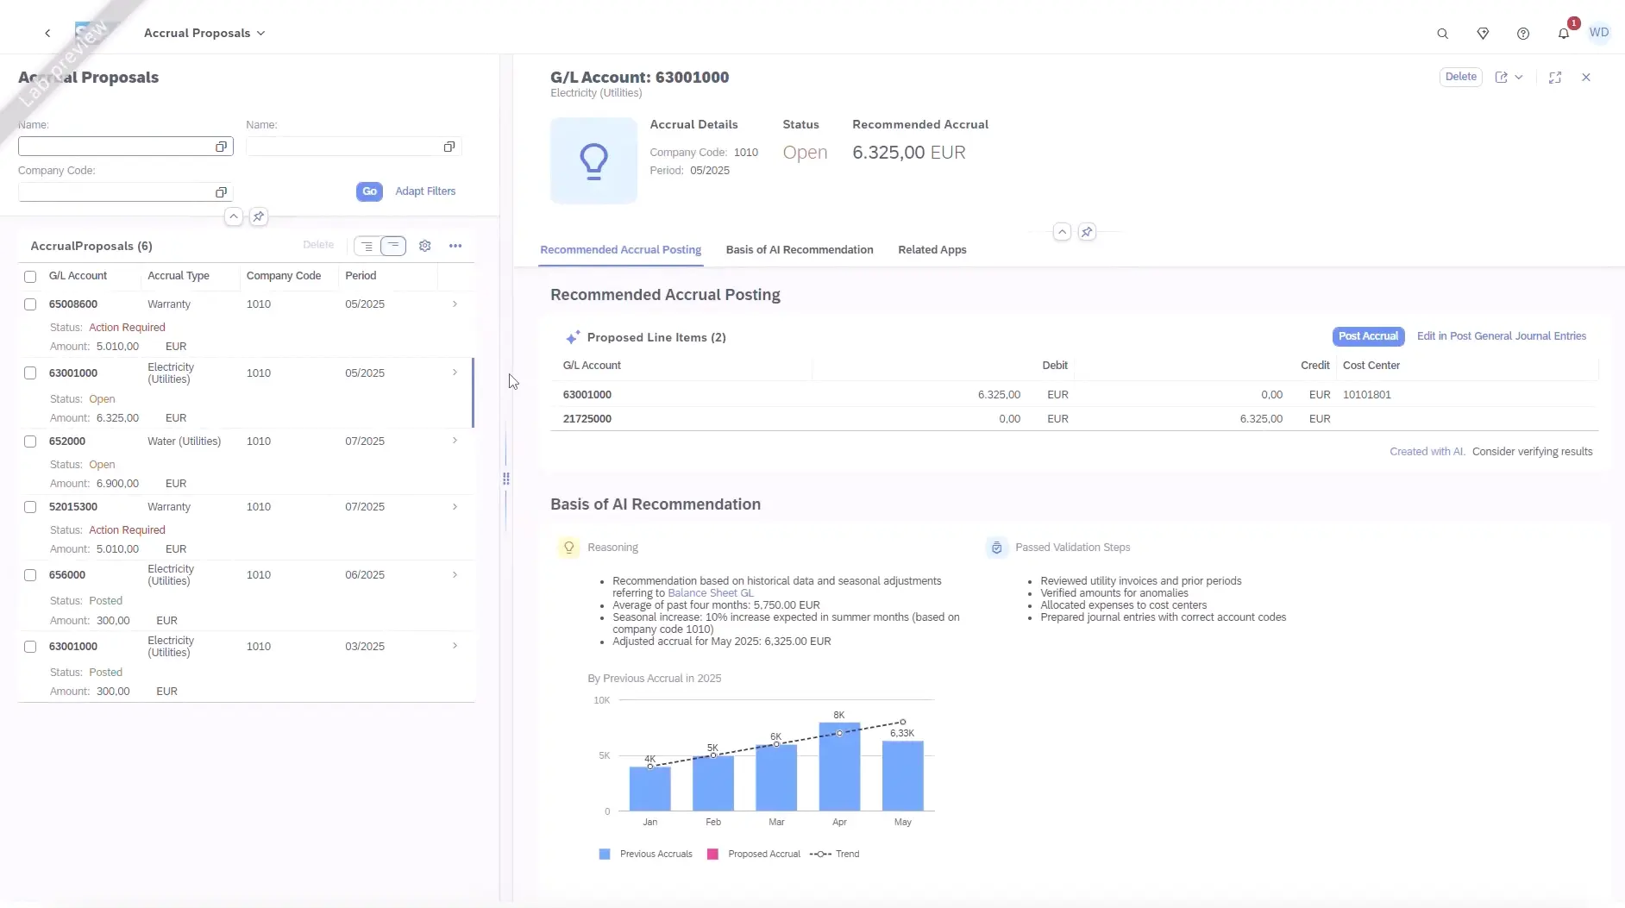Click the notifications bell icon
Viewport: 1625px width, 908px height.
click(1563, 34)
